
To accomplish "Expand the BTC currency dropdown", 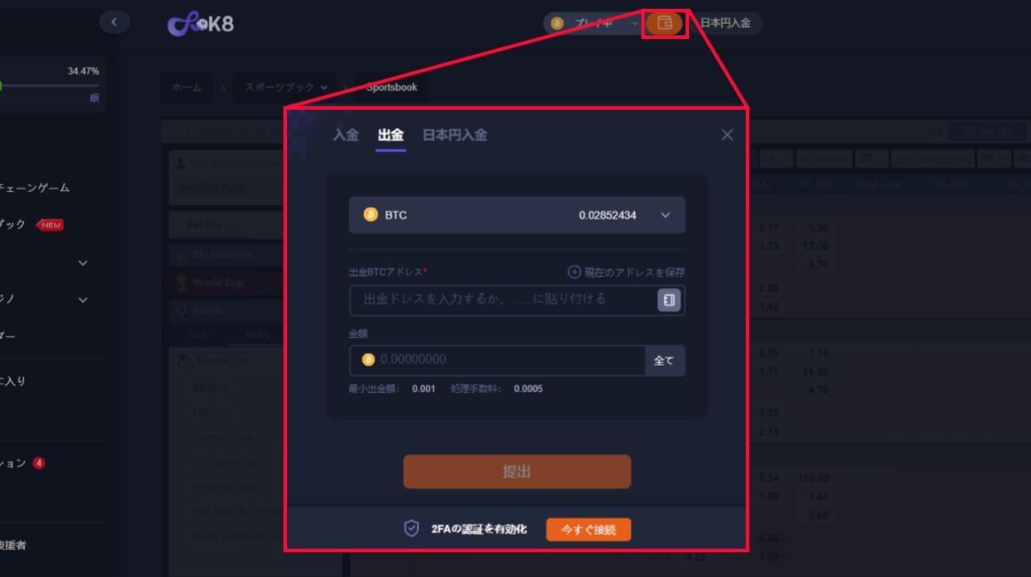I will (x=665, y=215).
